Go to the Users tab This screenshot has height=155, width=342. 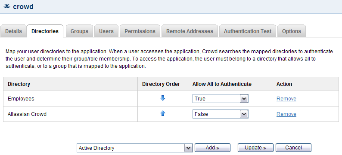(106, 31)
